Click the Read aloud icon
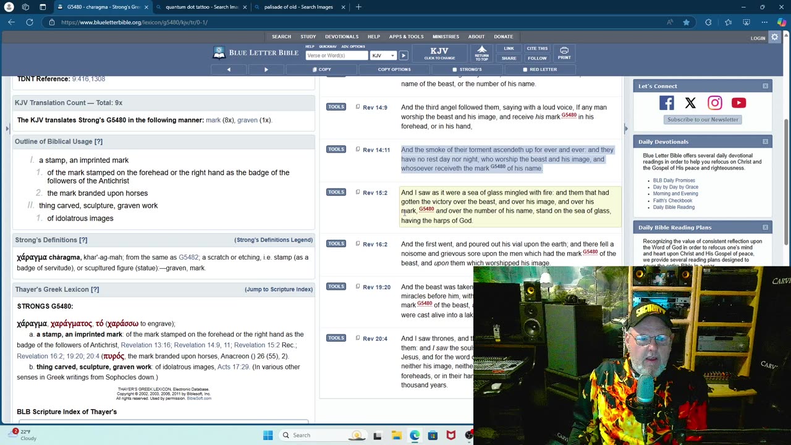The image size is (791, 445). click(670, 22)
